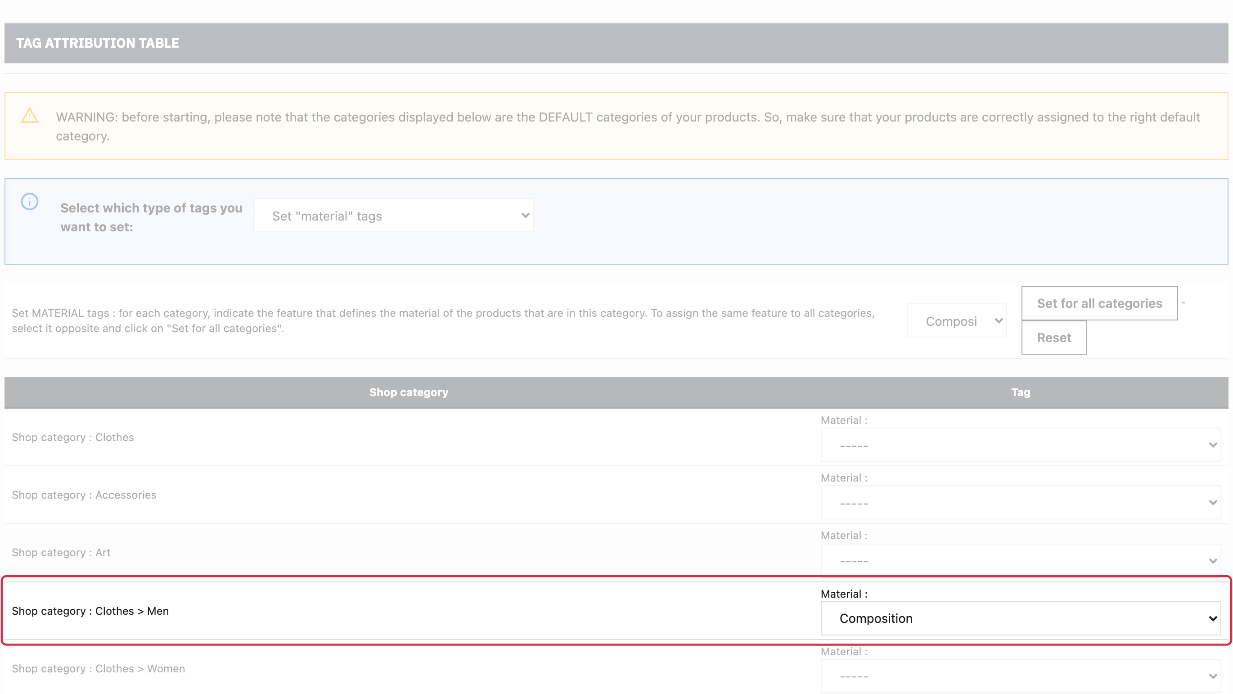Click the blue info circle icon
The height and width of the screenshot is (694, 1233).
[30, 202]
